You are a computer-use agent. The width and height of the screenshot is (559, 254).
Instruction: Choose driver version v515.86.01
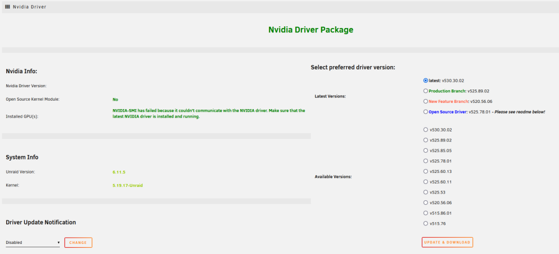(425, 213)
